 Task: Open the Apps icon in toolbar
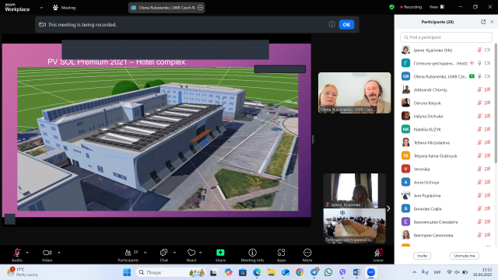pyautogui.click(x=281, y=253)
